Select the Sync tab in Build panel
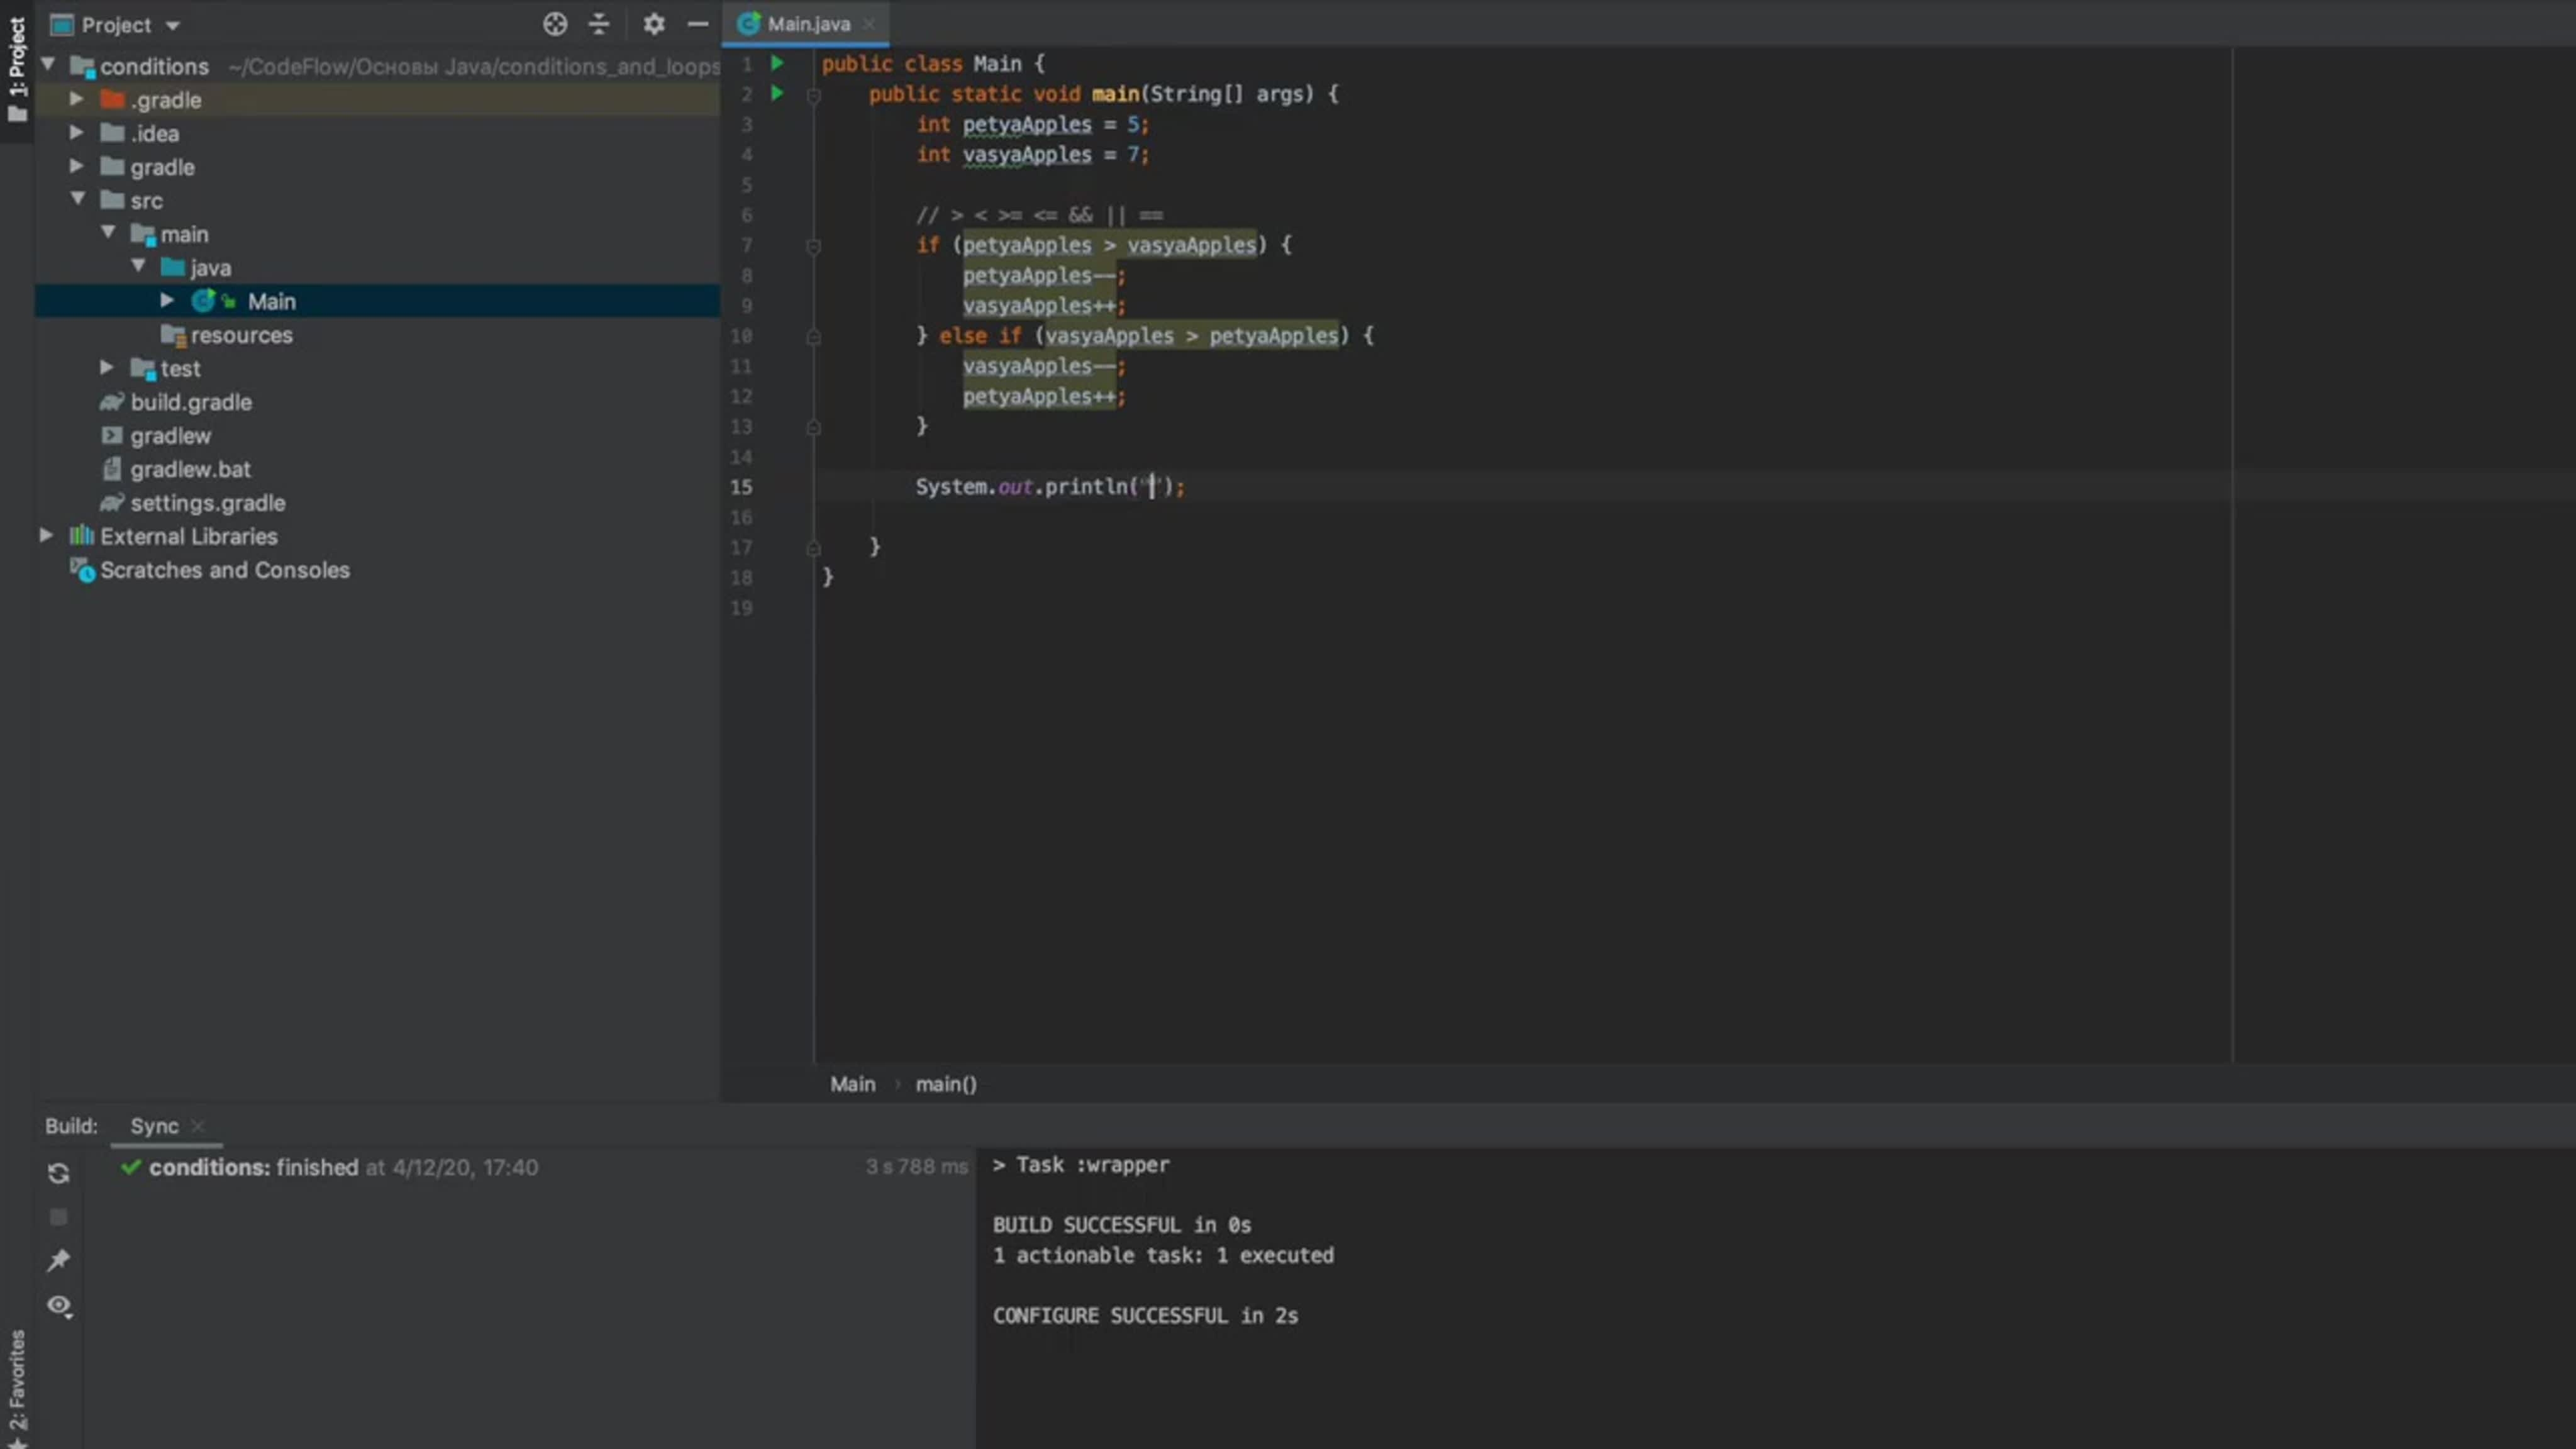The height and width of the screenshot is (1449, 2576). [154, 1126]
